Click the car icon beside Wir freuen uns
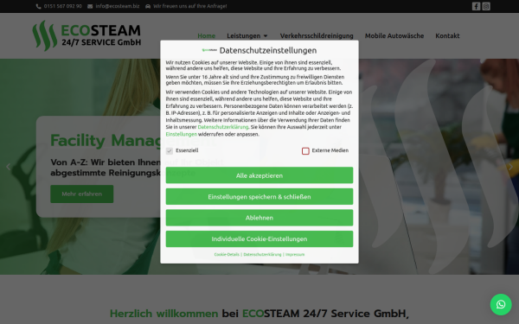Image resolution: width=519 pixels, height=324 pixels. (x=148, y=6)
